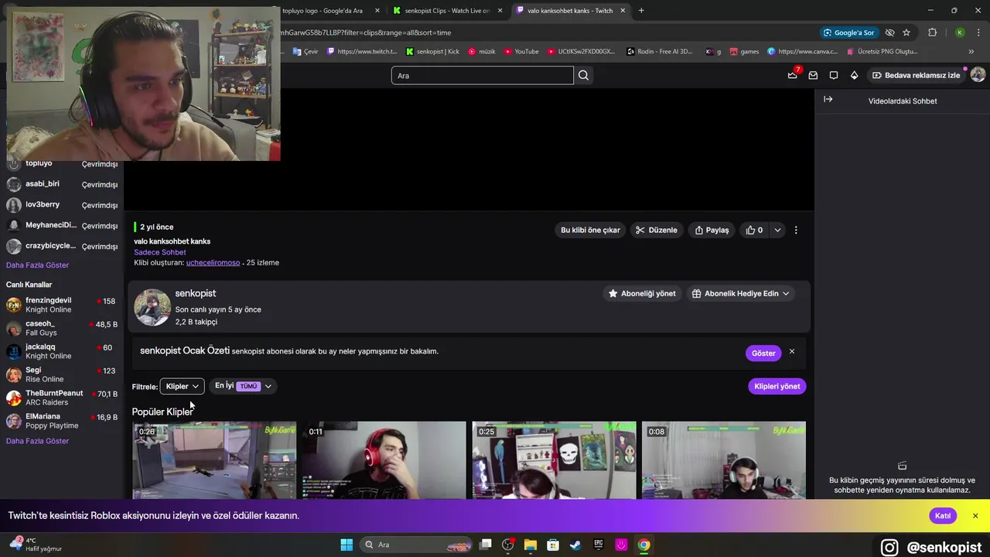Open the Sadece Sohbet category link
The width and height of the screenshot is (990, 557).
(159, 252)
